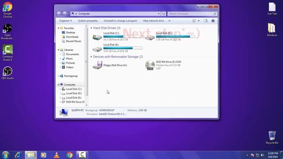Screen dimensions: 283x159
Task: Select the Floppy Disk Drive (A:) icon
Action: pyautogui.click(x=97, y=65)
